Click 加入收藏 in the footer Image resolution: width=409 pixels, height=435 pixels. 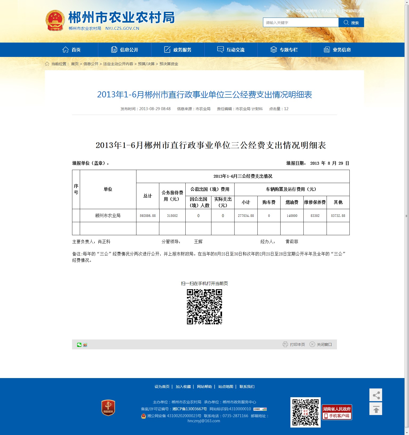183,387
